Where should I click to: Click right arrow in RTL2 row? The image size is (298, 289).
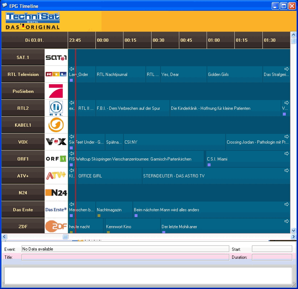click(x=286, y=103)
